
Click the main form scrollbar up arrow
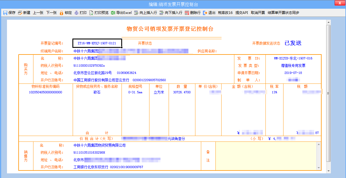[x=328, y=22]
